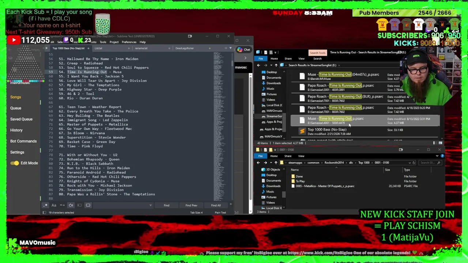Select Music in upper Explorer navigation pane
The height and width of the screenshot is (263, 468).
[x=270, y=89]
